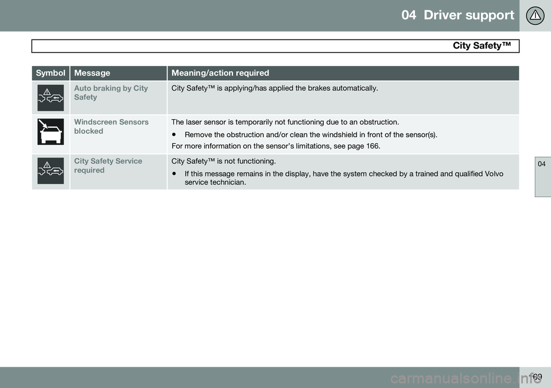Click the Auto braking by City Safety symbol

click(51, 98)
